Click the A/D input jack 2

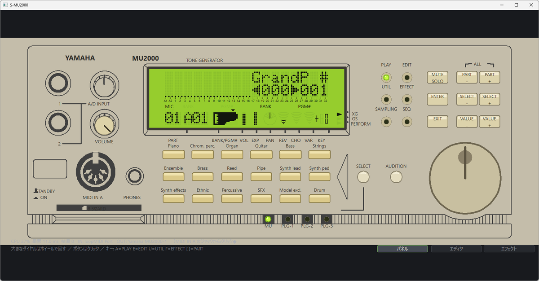pyautogui.click(x=59, y=123)
